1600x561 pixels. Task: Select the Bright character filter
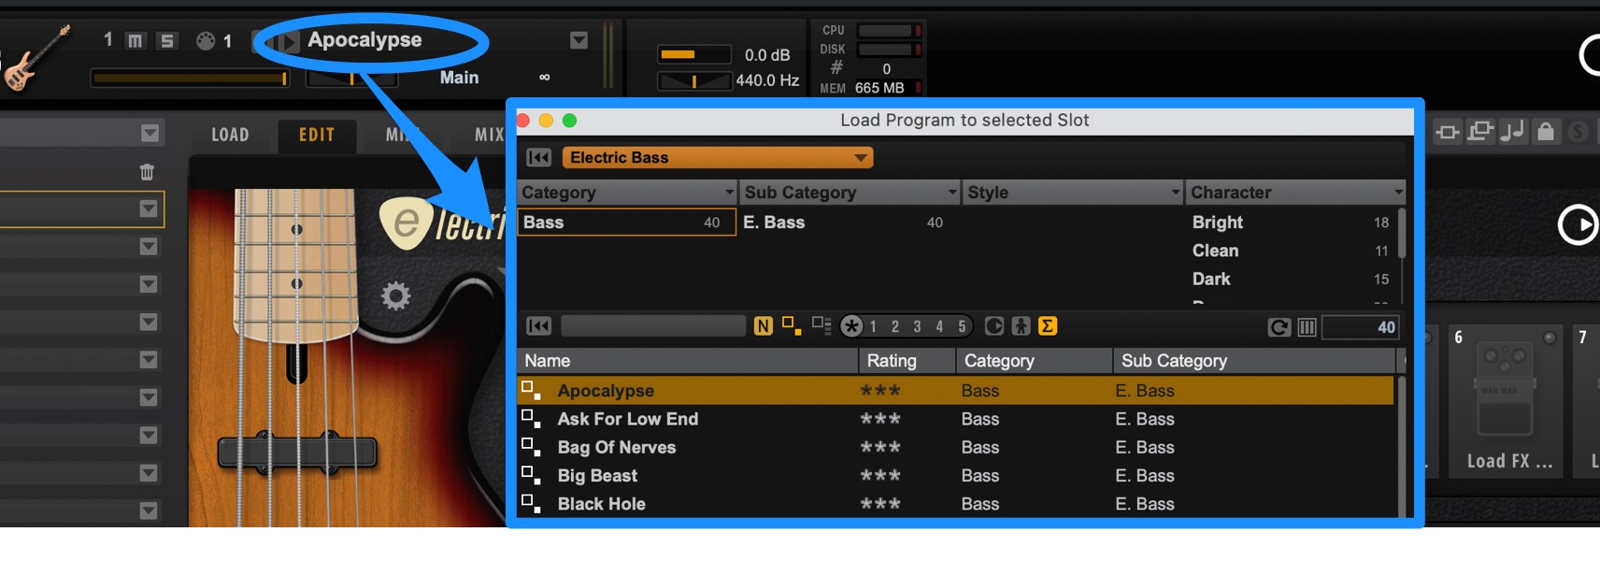click(1290, 223)
